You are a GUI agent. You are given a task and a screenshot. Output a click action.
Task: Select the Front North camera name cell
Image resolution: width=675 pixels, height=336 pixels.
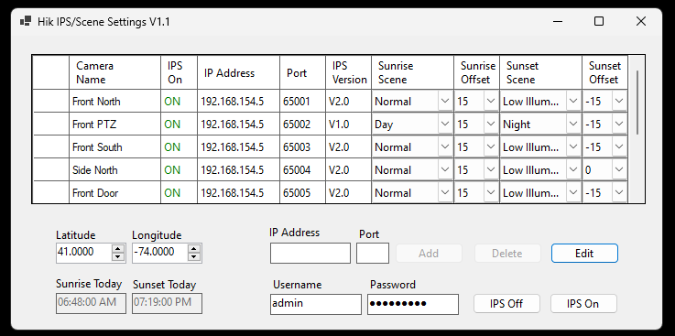click(x=114, y=102)
